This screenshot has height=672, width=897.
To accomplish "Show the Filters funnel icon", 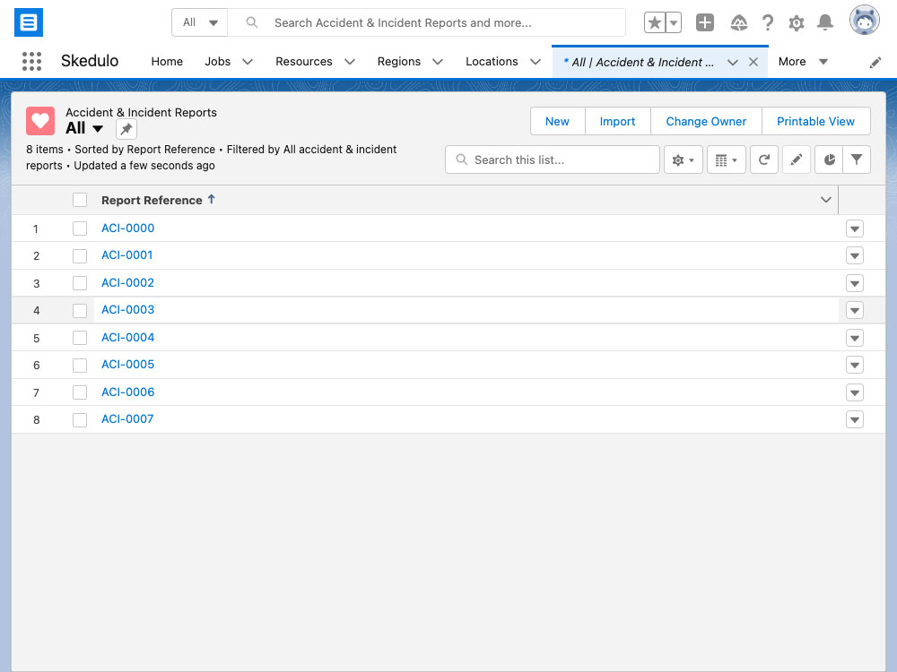I will click(x=857, y=160).
